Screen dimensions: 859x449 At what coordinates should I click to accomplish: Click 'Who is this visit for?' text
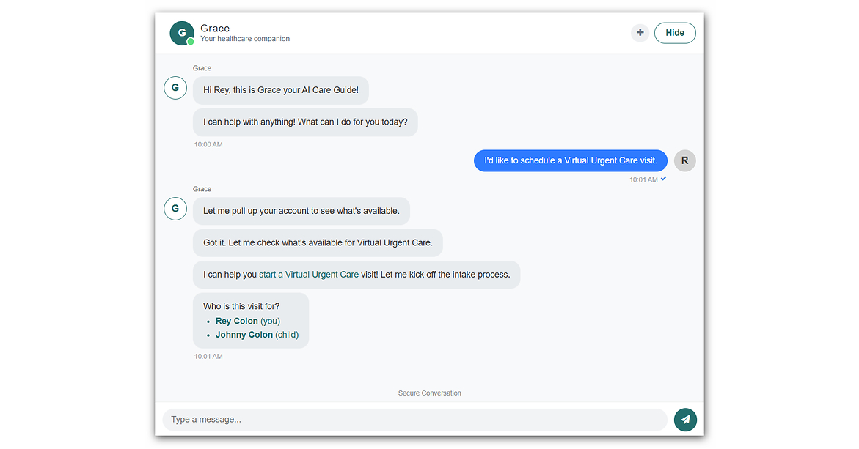(241, 306)
